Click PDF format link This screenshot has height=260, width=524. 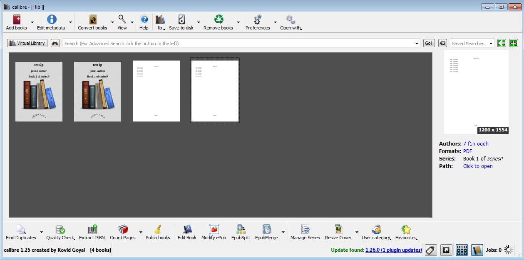tap(468, 151)
